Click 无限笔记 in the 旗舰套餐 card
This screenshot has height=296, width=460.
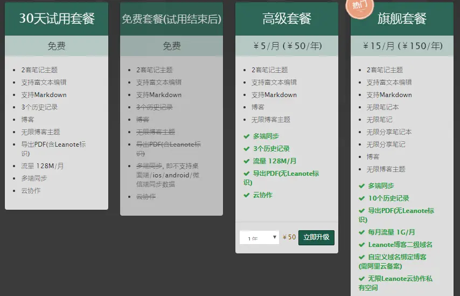(x=379, y=120)
